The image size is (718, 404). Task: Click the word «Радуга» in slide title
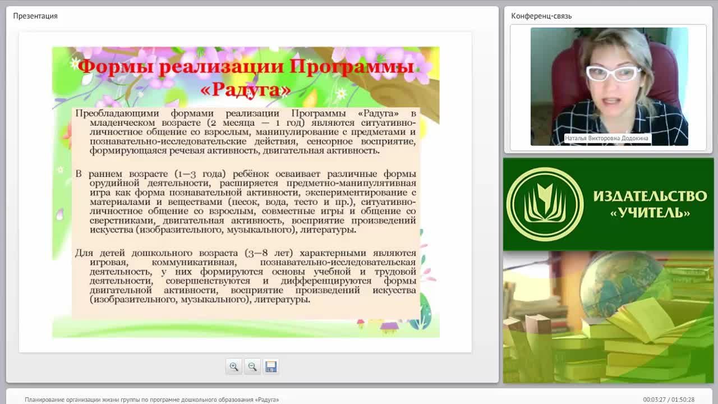click(246, 90)
